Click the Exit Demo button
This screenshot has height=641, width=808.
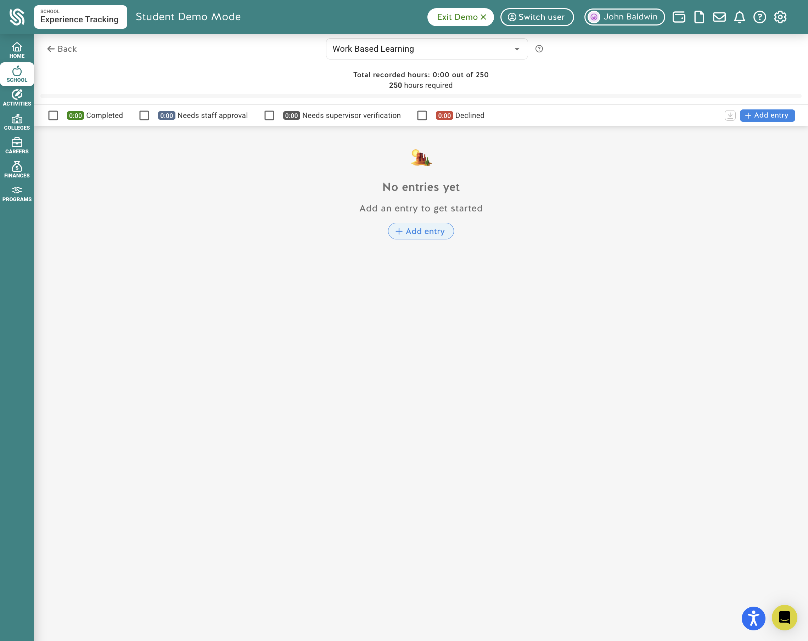tap(461, 17)
